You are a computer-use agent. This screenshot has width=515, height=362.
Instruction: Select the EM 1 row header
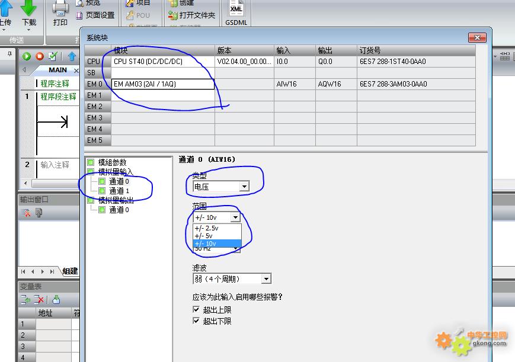click(98, 95)
